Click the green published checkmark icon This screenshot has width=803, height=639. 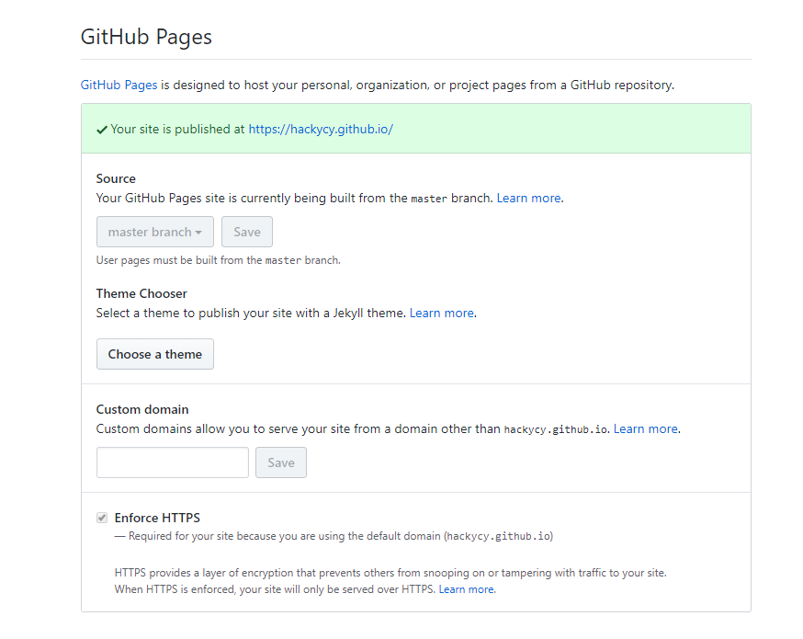click(x=102, y=130)
